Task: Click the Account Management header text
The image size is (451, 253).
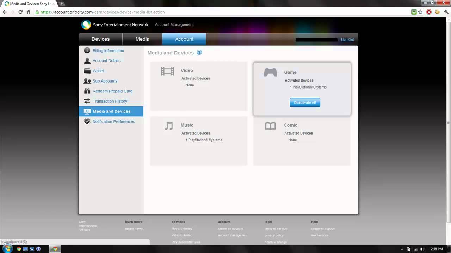Action: 174,25
